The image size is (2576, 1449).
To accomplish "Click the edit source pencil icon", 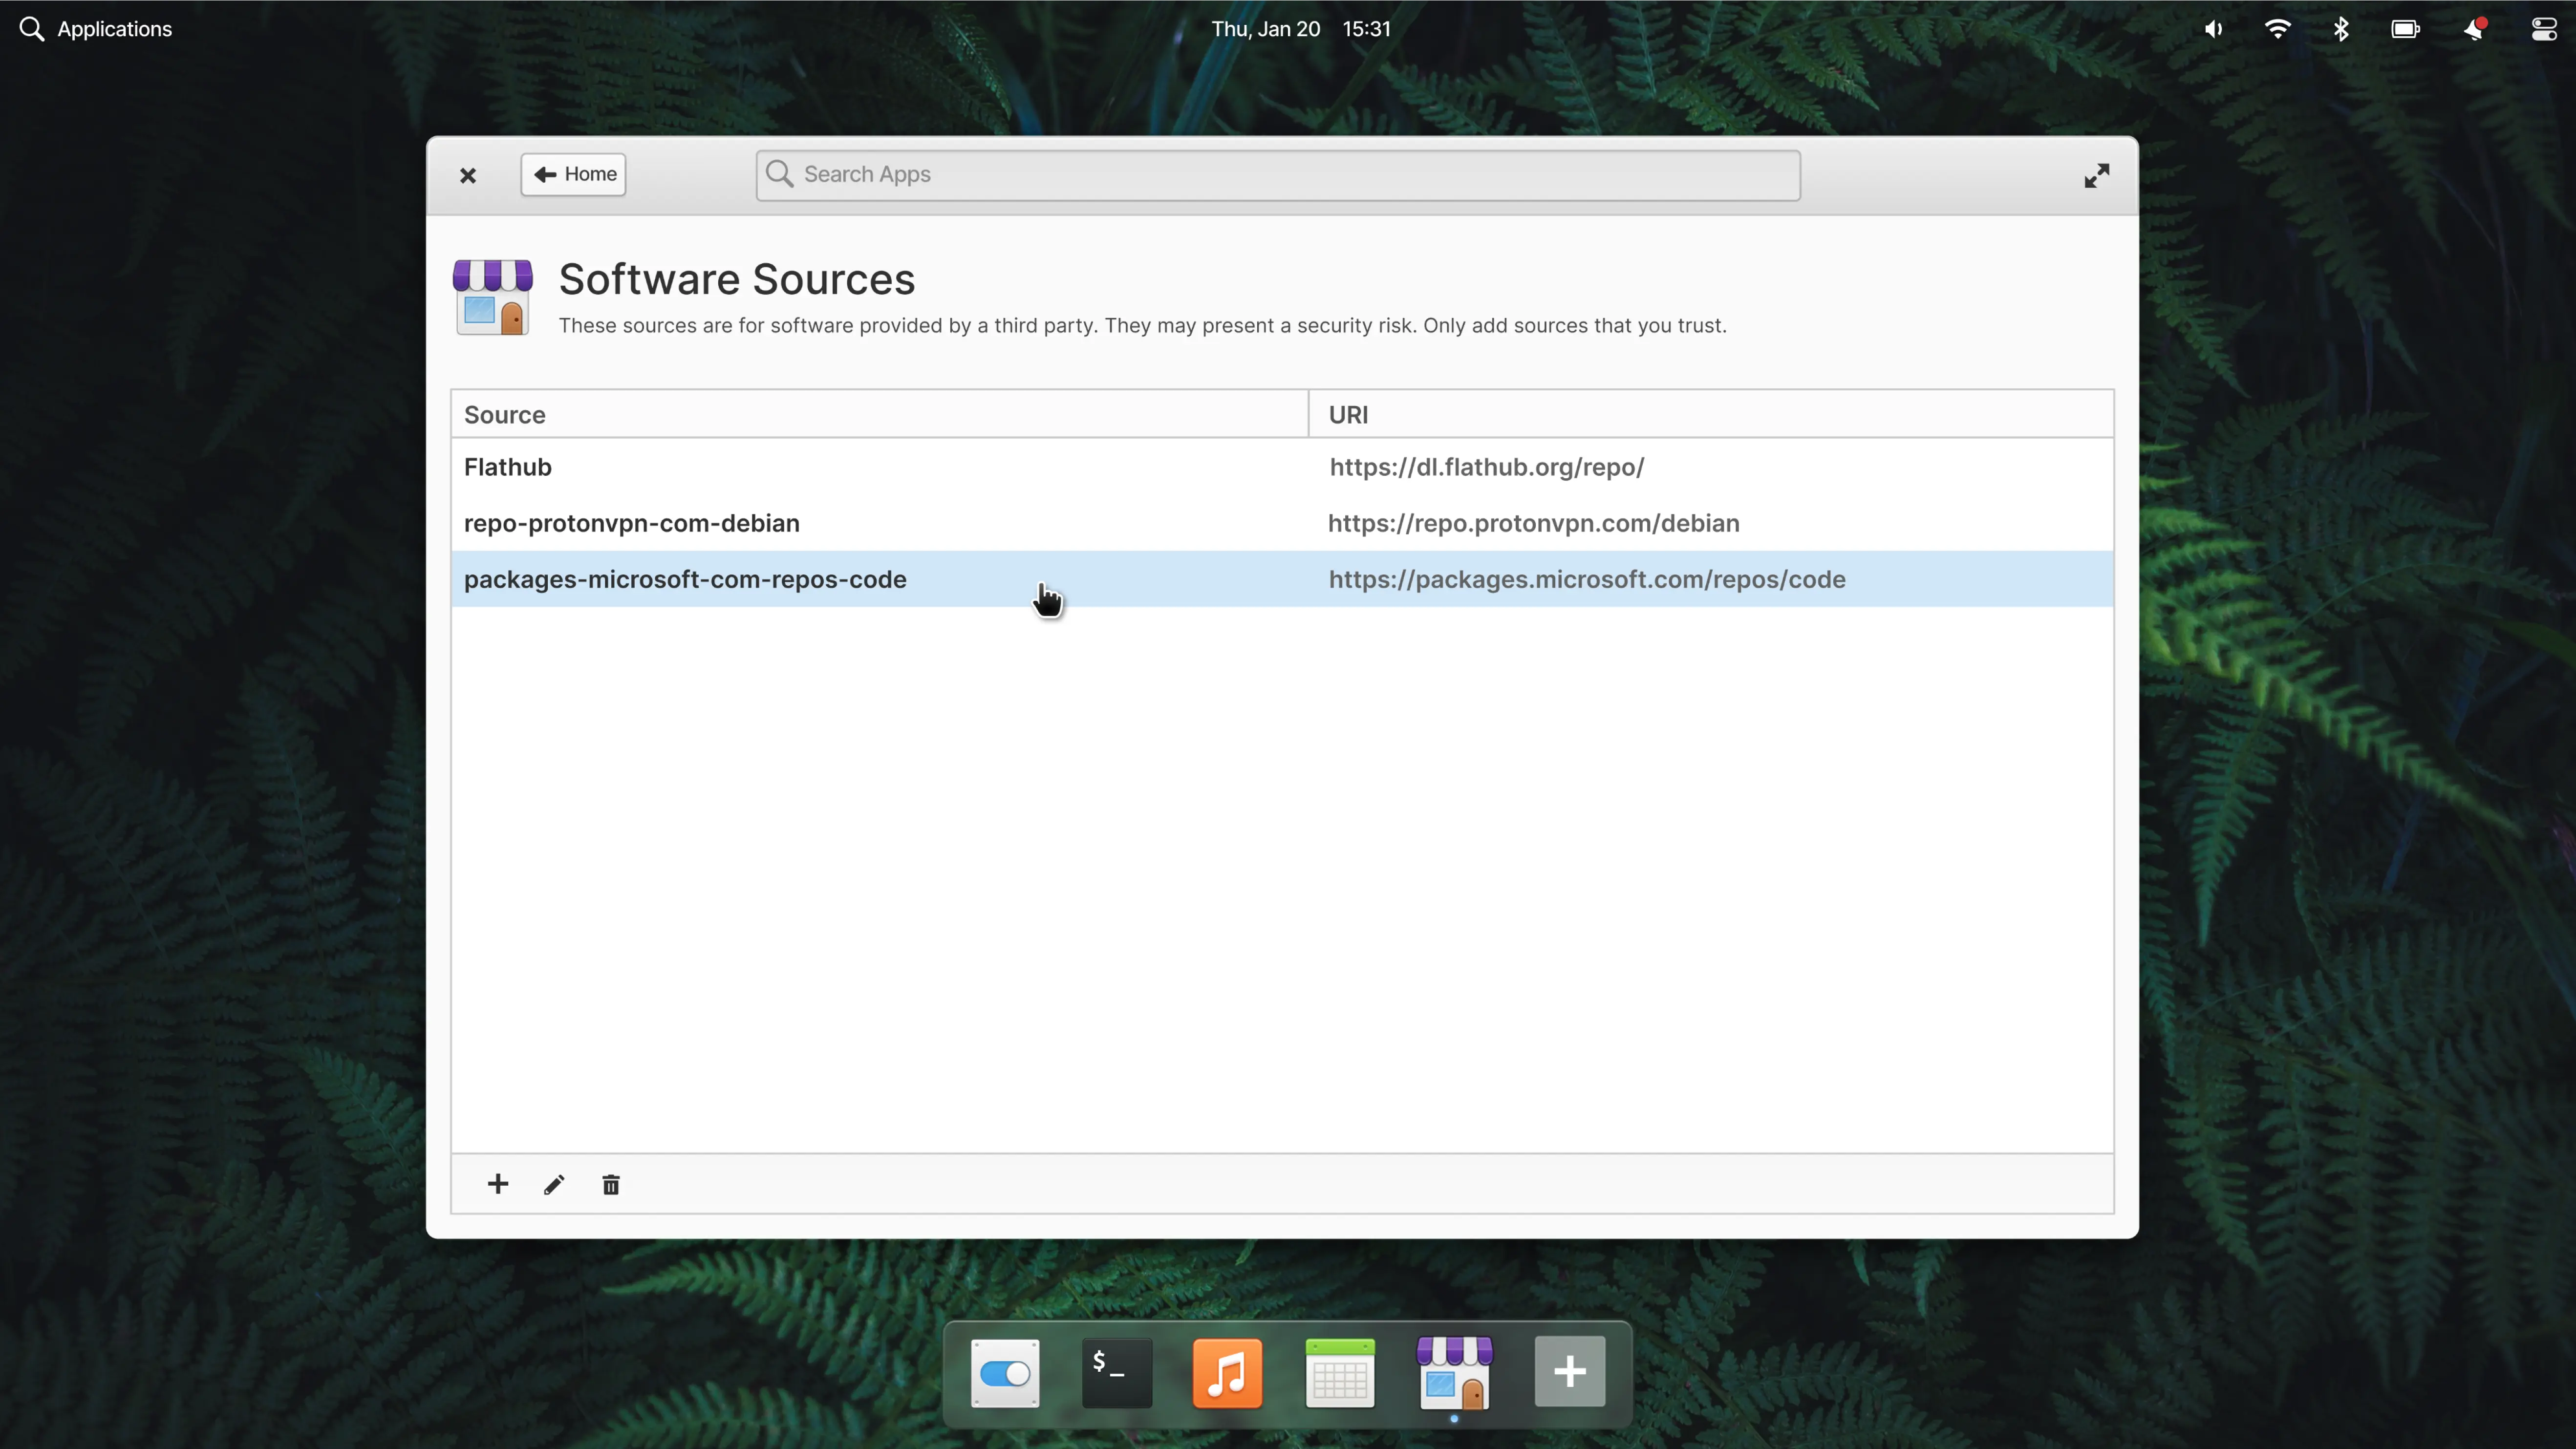I will 554,1185.
